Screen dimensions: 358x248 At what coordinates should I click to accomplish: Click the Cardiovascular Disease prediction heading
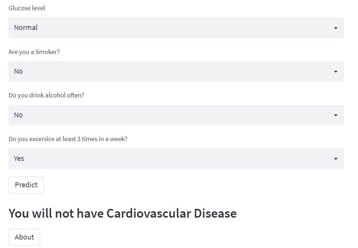coord(123,213)
